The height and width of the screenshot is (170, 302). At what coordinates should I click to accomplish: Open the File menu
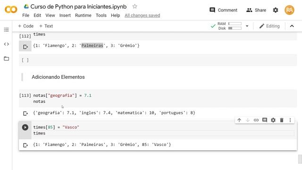(x=25, y=16)
